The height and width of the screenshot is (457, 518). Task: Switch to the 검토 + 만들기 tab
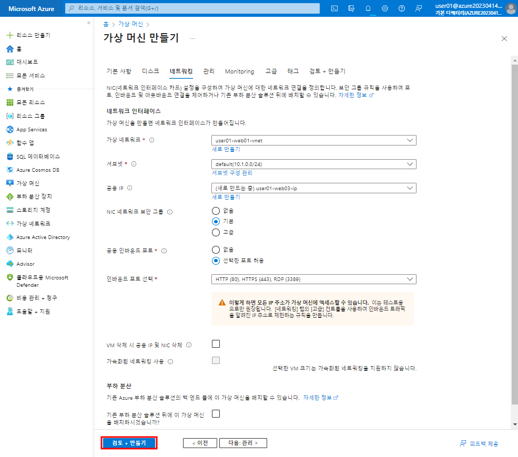328,71
